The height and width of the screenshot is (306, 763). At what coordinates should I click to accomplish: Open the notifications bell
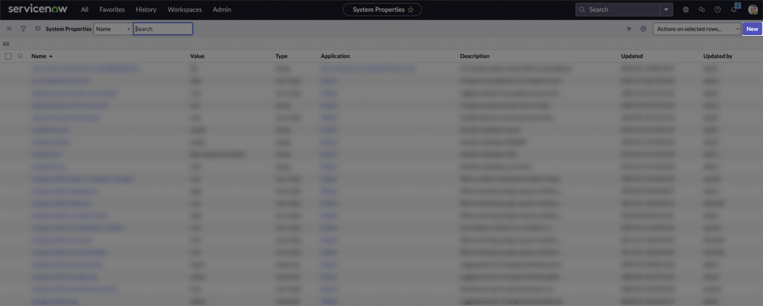734,9
